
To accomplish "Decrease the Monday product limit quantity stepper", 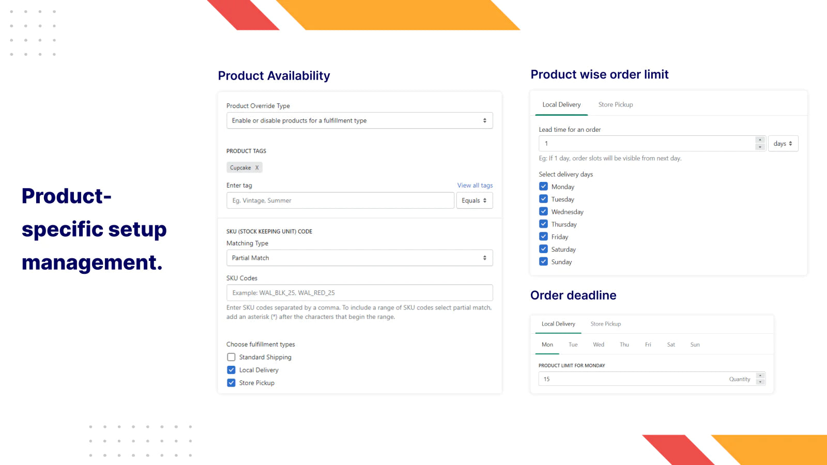I will (x=760, y=382).
